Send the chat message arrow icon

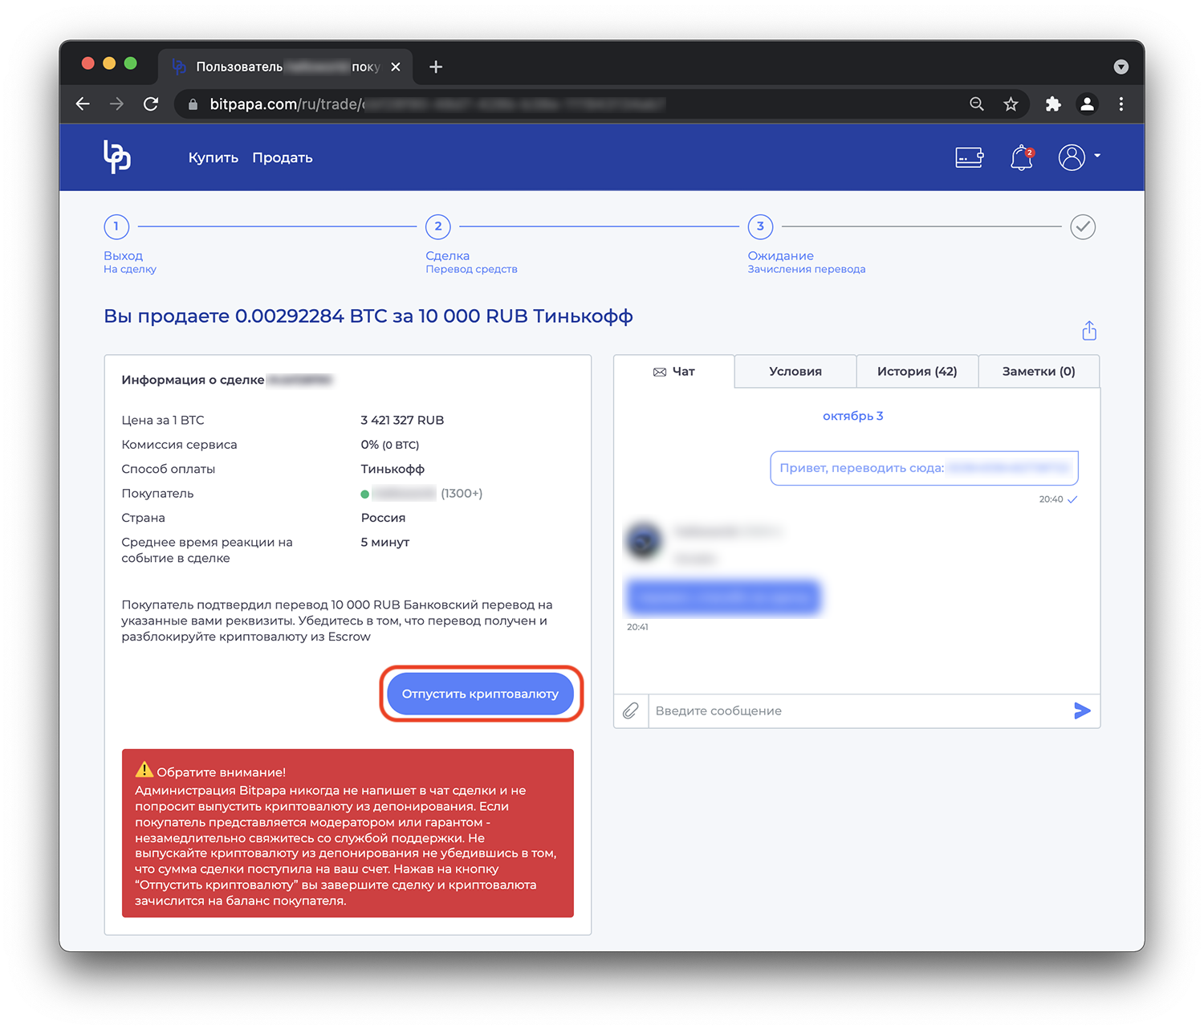coord(1082,710)
